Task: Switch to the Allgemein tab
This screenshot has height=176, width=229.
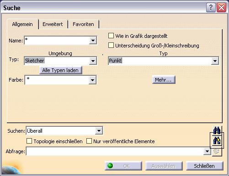Action: coord(22,24)
